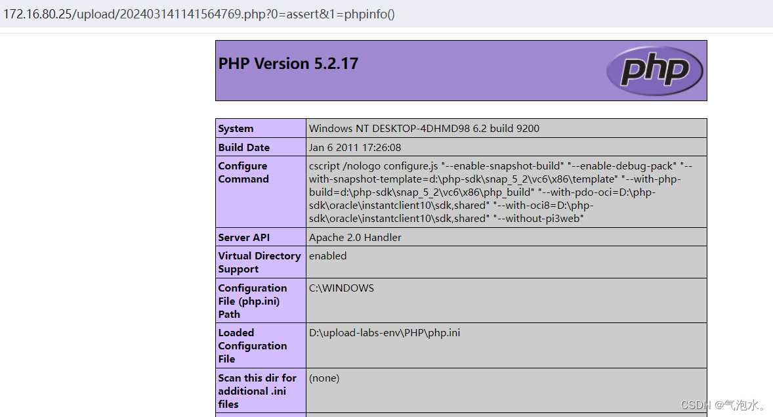The height and width of the screenshot is (417, 773).
Task: Click the Configuration File (php.ini) Path label
Action: pyautogui.click(x=253, y=301)
